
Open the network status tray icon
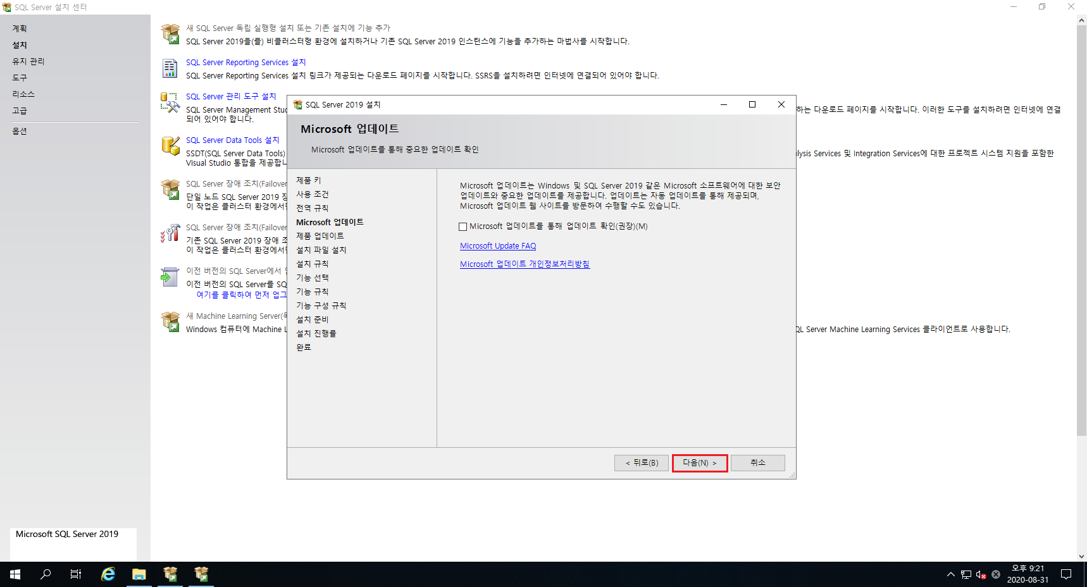[x=966, y=574]
